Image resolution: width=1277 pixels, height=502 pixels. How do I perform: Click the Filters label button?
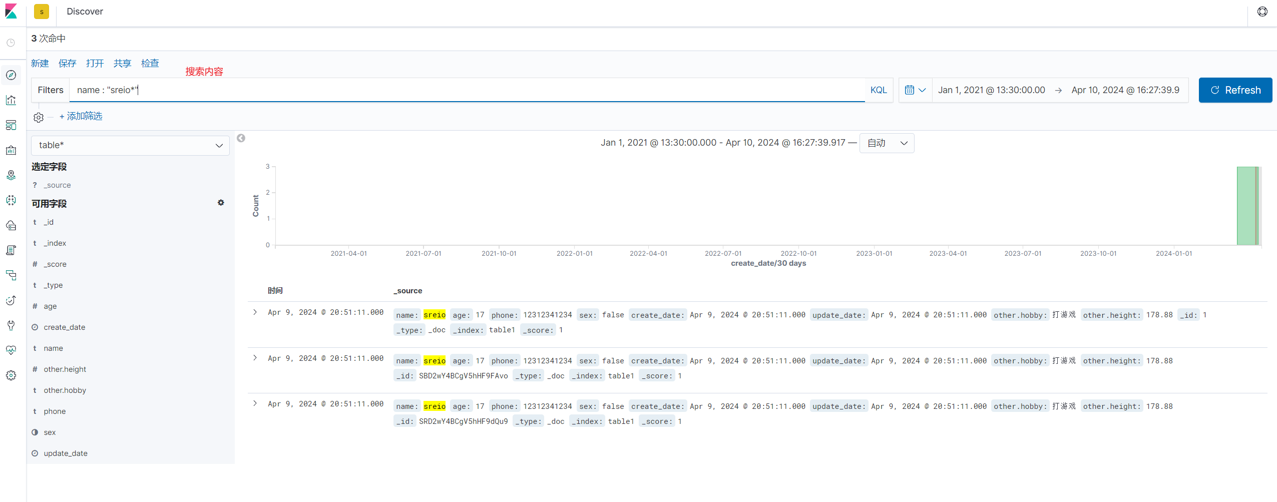click(x=51, y=90)
